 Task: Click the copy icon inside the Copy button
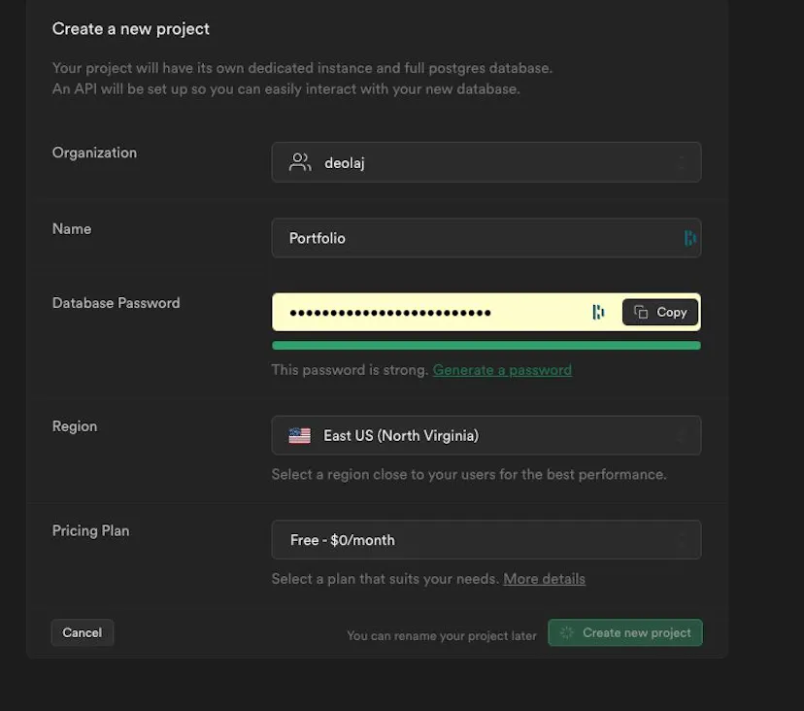(x=642, y=312)
